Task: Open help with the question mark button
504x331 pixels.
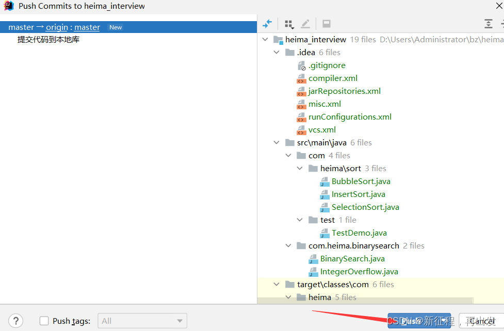Action: (16, 321)
